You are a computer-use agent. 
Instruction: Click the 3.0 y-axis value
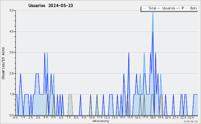(11, 52)
